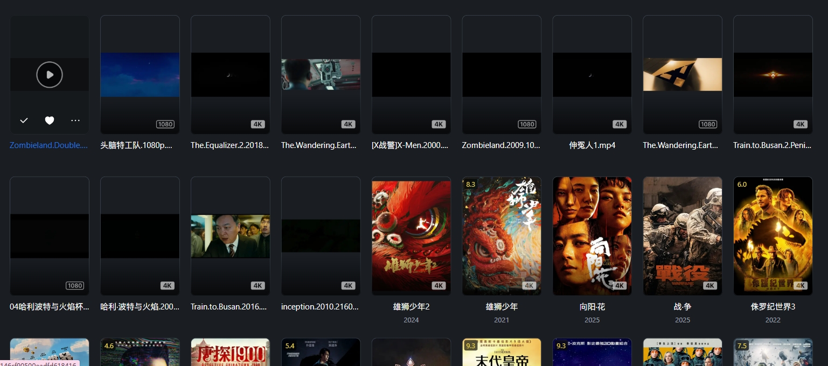Click the 侏罗纪世界3 title link
This screenshot has width=828, height=366.
tap(773, 307)
